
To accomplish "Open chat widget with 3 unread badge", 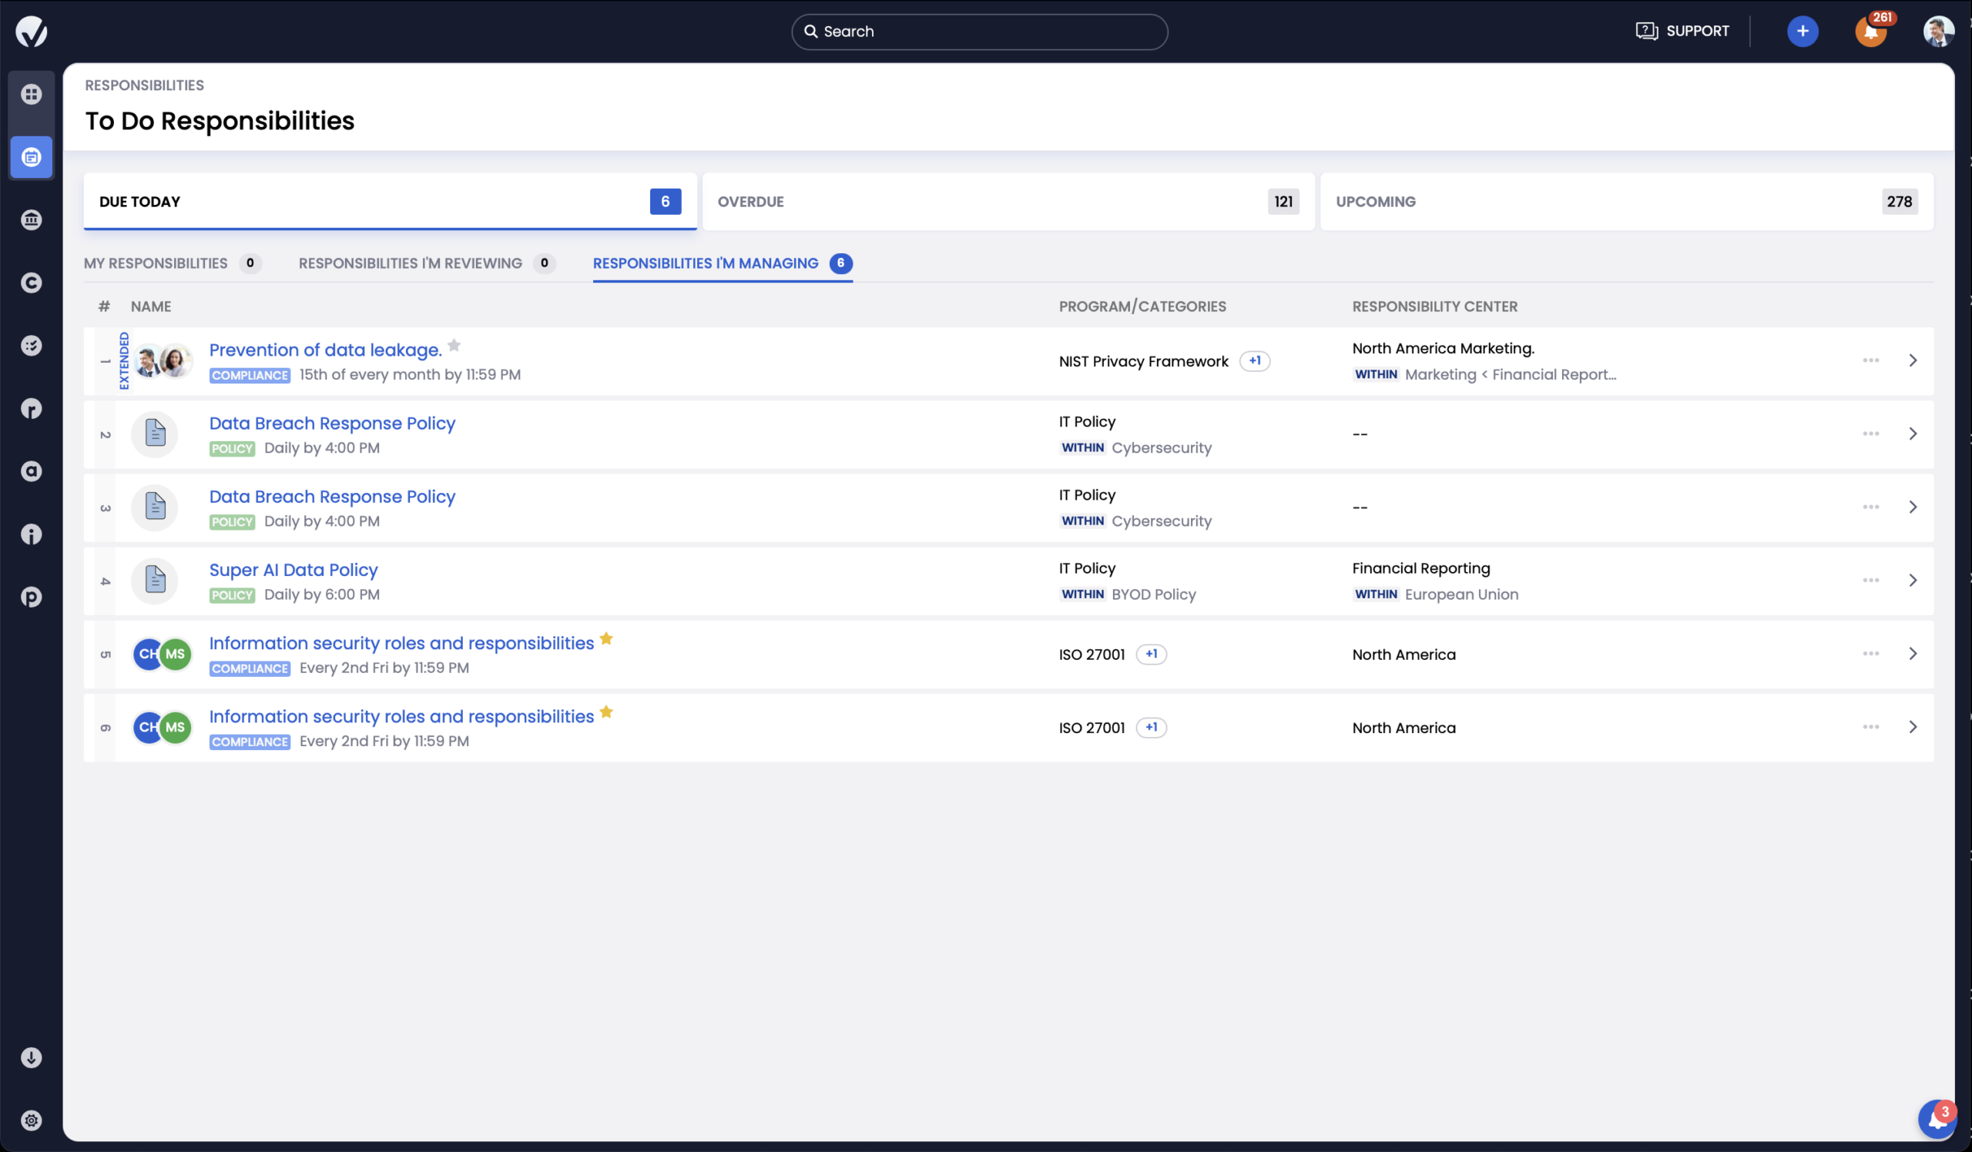I will pos(1936,1120).
